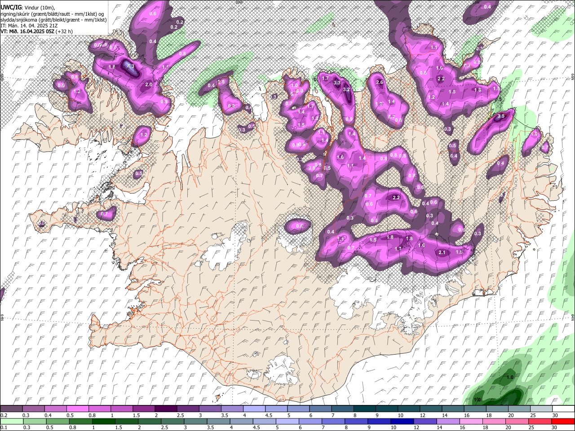Click the 2.6 snowfall value on the map
Viewport: 575px width, 431px height.
pyautogui.click(x=380, y=82)
